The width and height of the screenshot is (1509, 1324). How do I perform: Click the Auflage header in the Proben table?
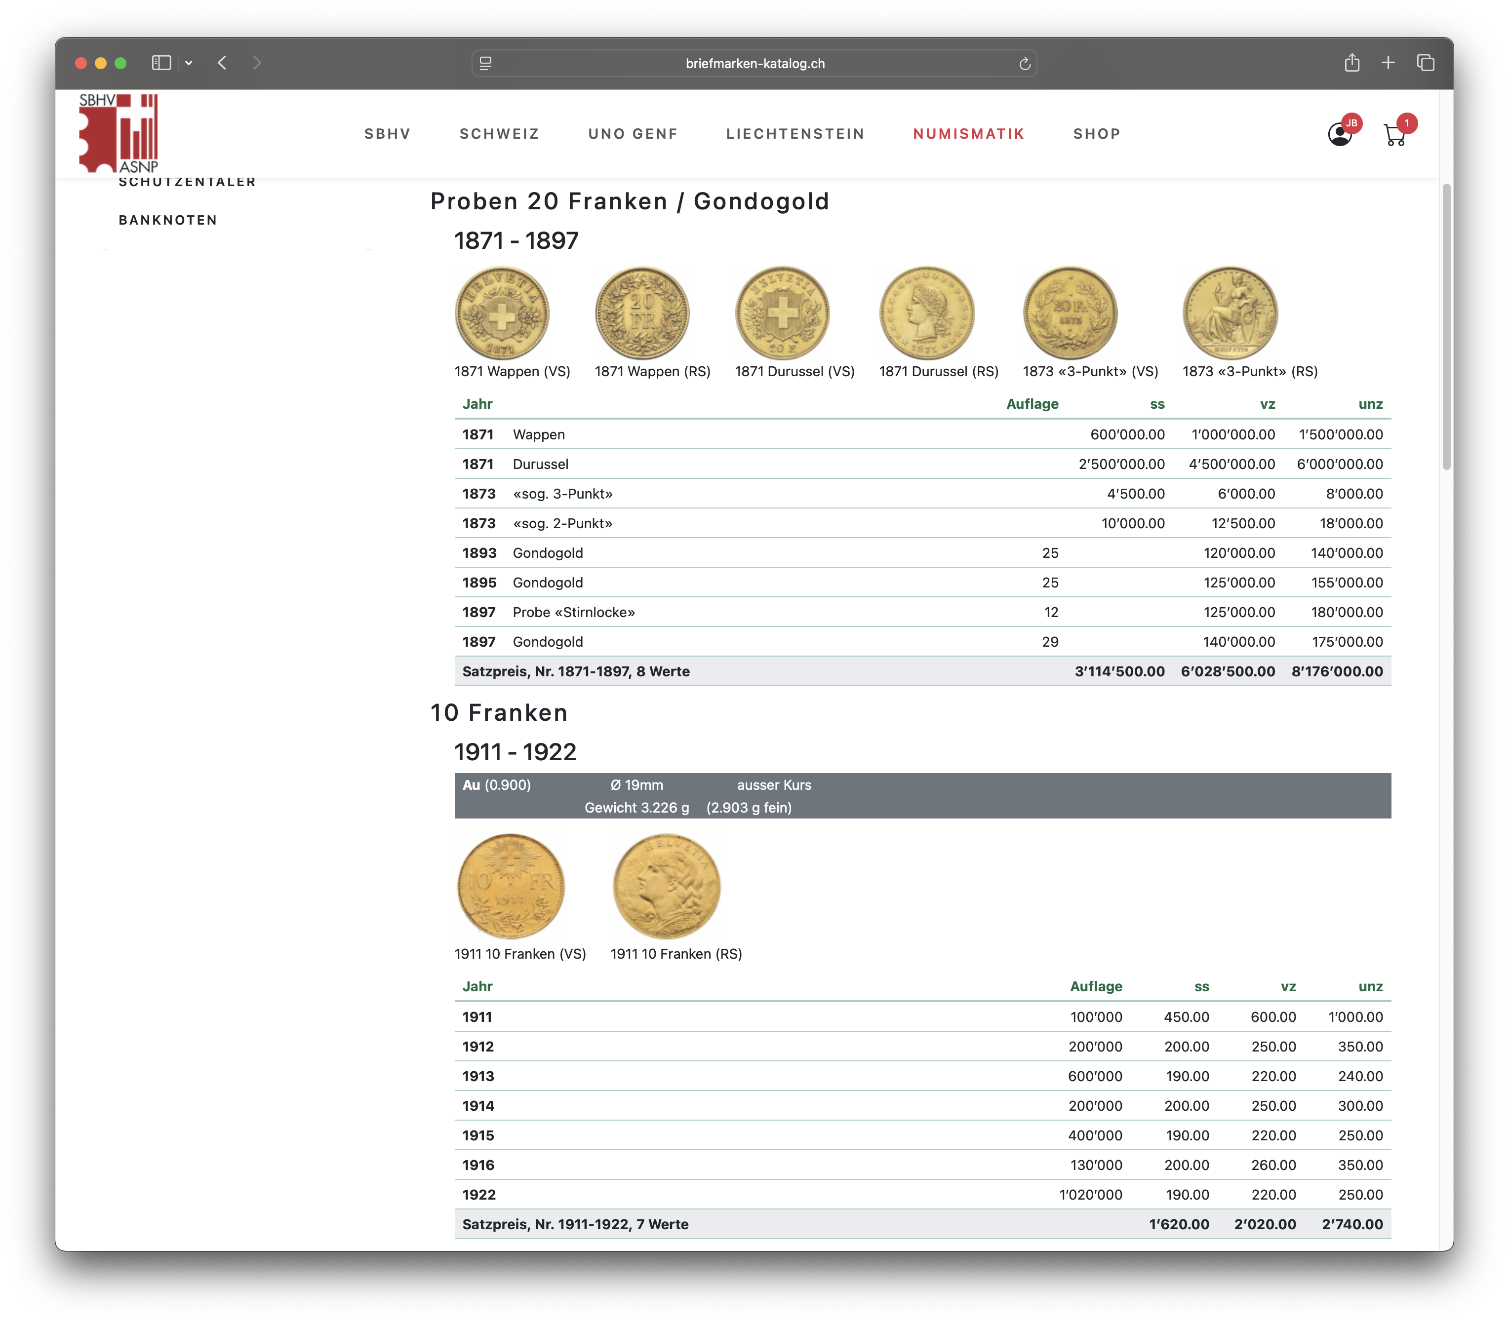(x=1032, y=404)
